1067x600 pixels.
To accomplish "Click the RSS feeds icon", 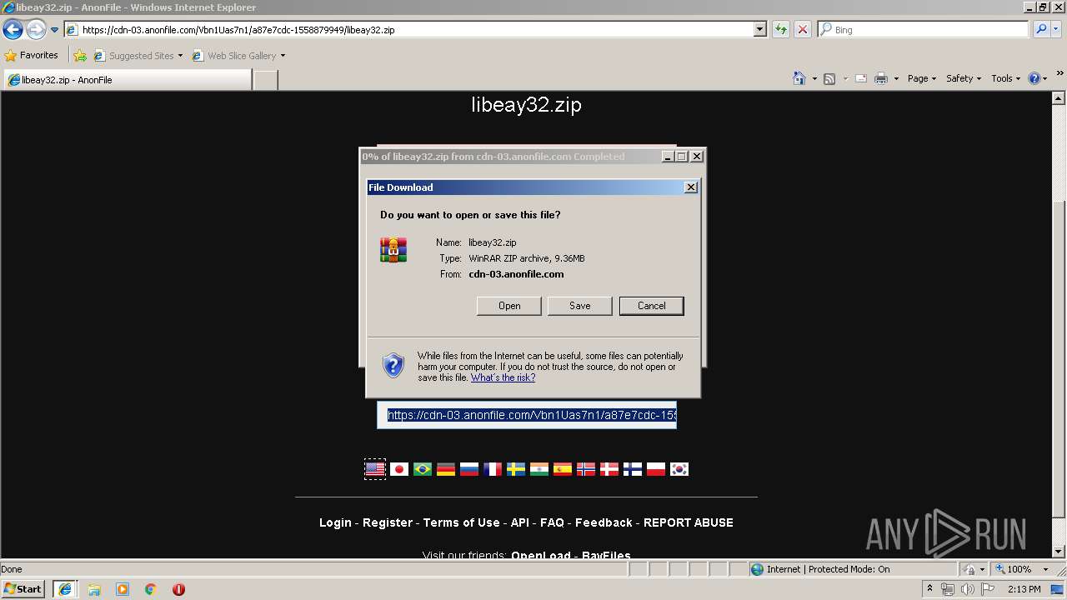I will coord(829,78).
